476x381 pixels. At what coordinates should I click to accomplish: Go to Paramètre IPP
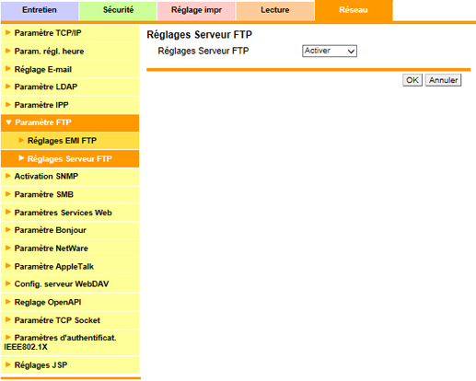(70, 105)
